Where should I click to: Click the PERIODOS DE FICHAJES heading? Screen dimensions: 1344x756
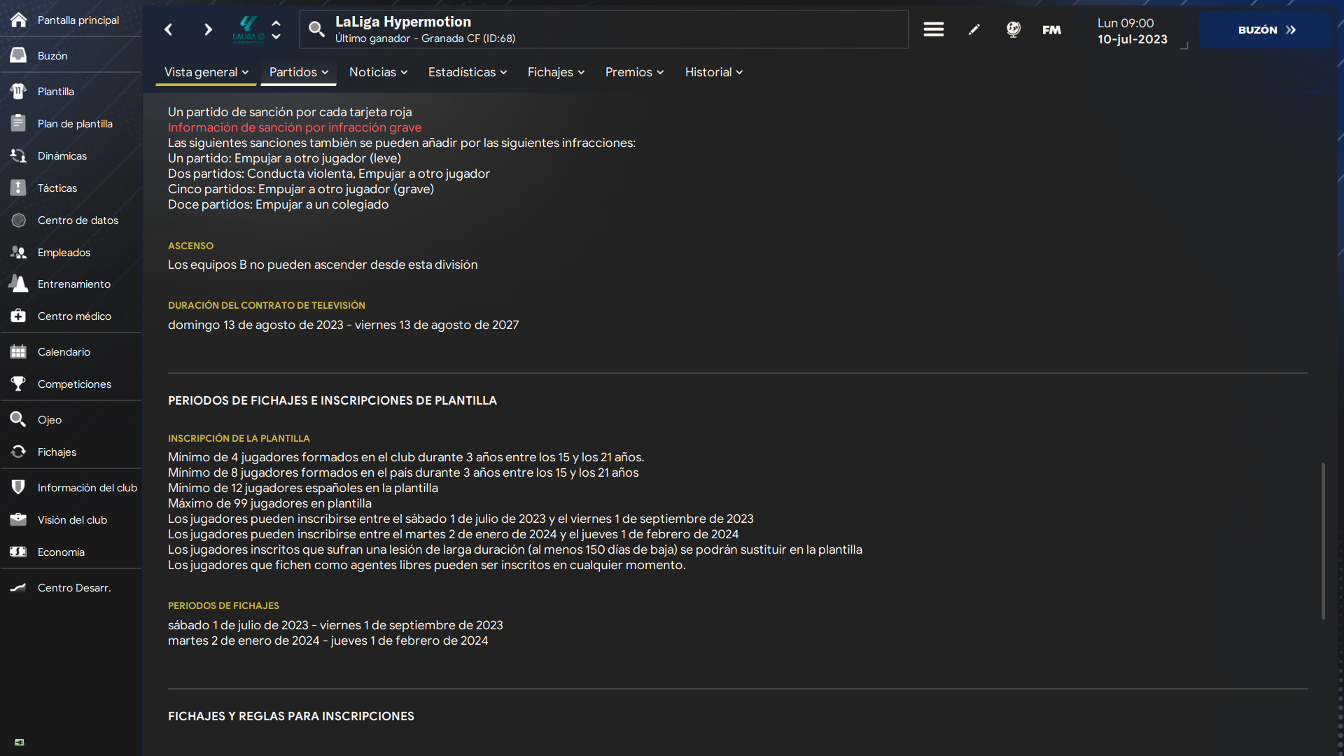tap(223, 605)
